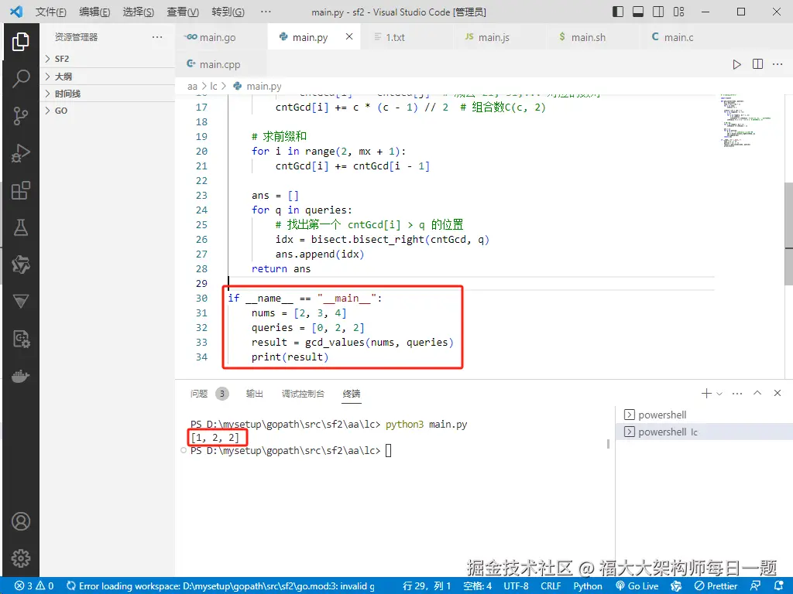This screenshot has height=594, width=793.
Task: Open the 输出 output panel tab
Action: pos(254,394)
